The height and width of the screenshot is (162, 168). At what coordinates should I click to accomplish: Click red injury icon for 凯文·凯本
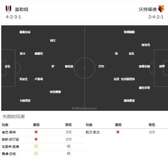pyautogui.click(x=118, y=132)
